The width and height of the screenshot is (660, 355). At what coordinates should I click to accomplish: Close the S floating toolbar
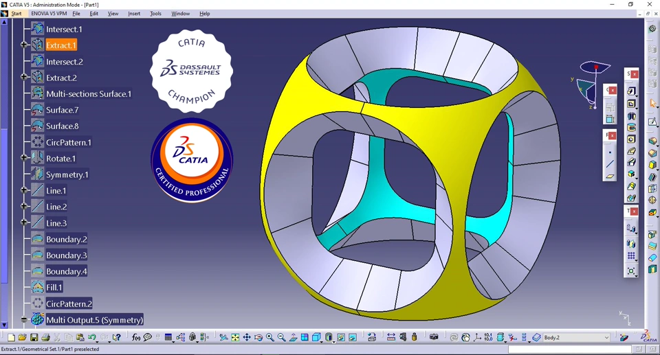coord(635,74)
